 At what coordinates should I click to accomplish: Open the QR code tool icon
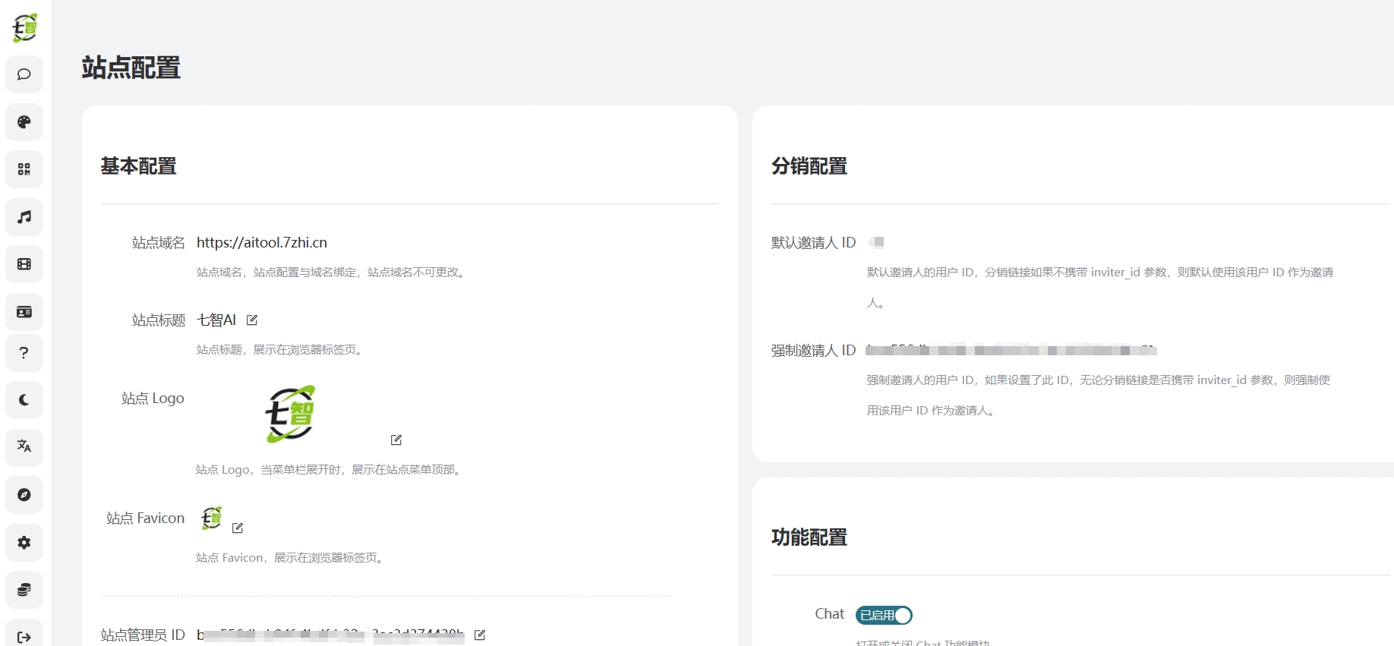point(24,169)
